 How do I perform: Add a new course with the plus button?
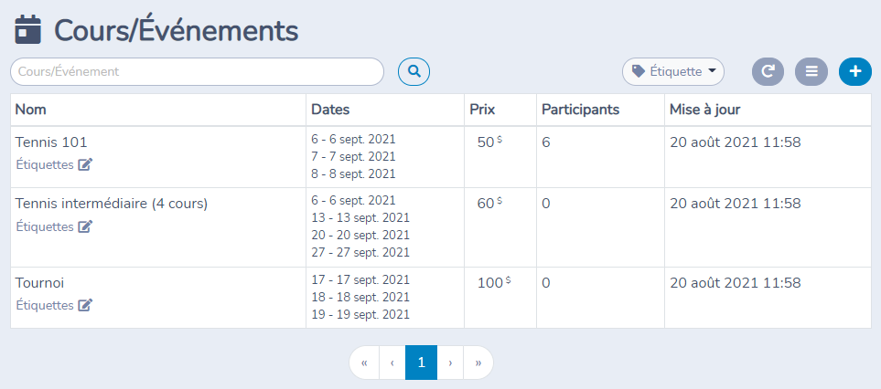(x=855, y=72)
